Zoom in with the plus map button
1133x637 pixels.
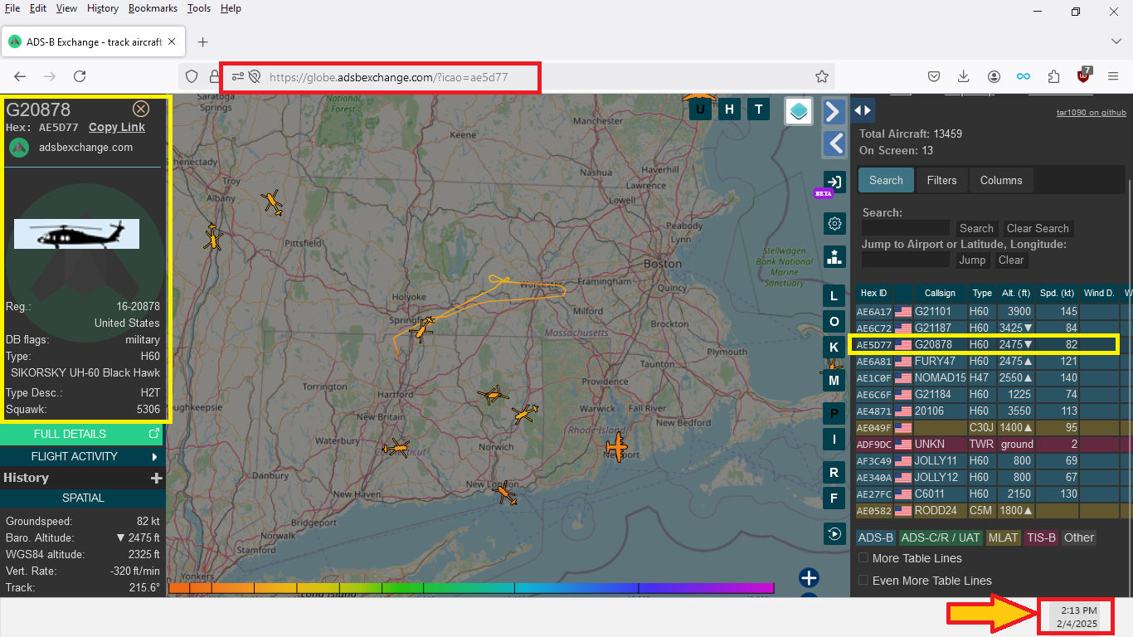click(x=809, y=578)
